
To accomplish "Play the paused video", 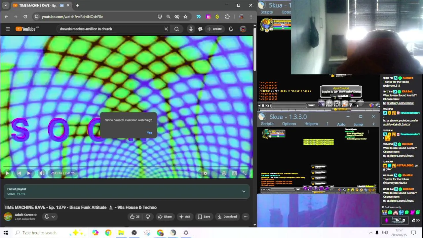I will tap(7, 173).
